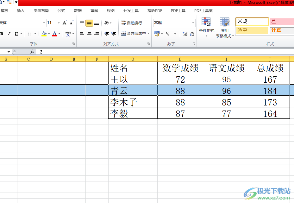The image size is (294, 203).
Task: Toggle italic formatting
Action: [x=9, y=34]
